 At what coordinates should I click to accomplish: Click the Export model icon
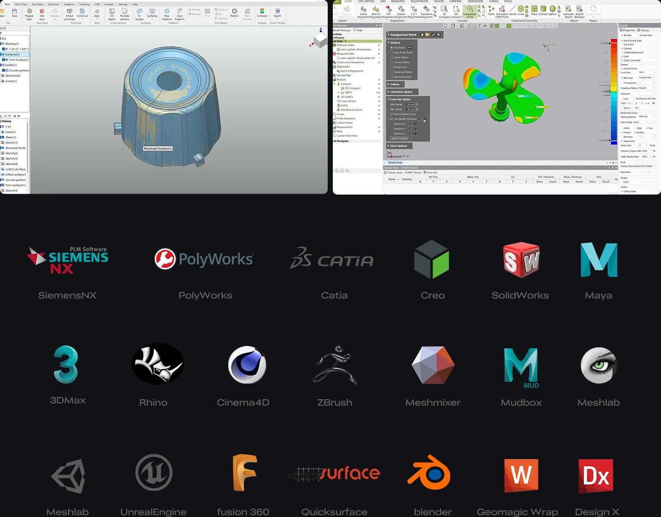coord(278,11)
